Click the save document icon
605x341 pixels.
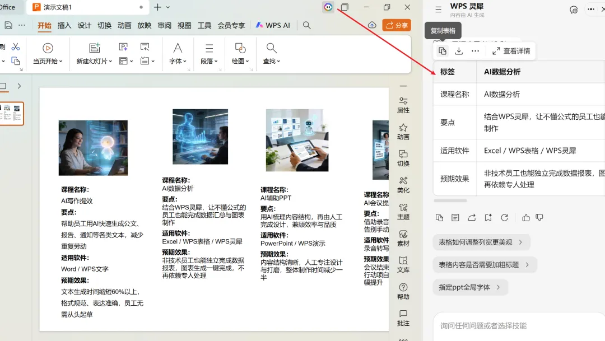[8, 25]
